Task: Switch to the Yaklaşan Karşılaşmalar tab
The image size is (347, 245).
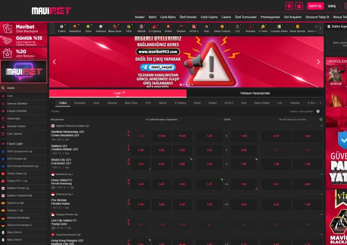Action: [255, 93]
